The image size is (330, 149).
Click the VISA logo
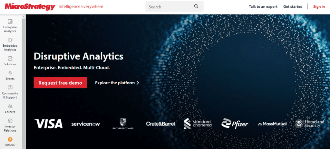tap(48, 124)
